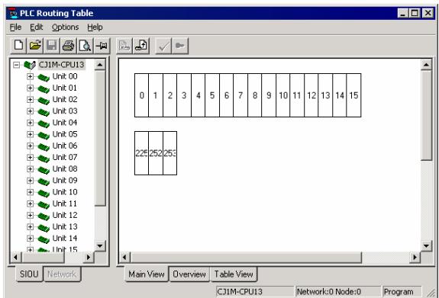This screenshot has width=439, height=298.
Task: Switch to the Overview tab
Action: 189,274
